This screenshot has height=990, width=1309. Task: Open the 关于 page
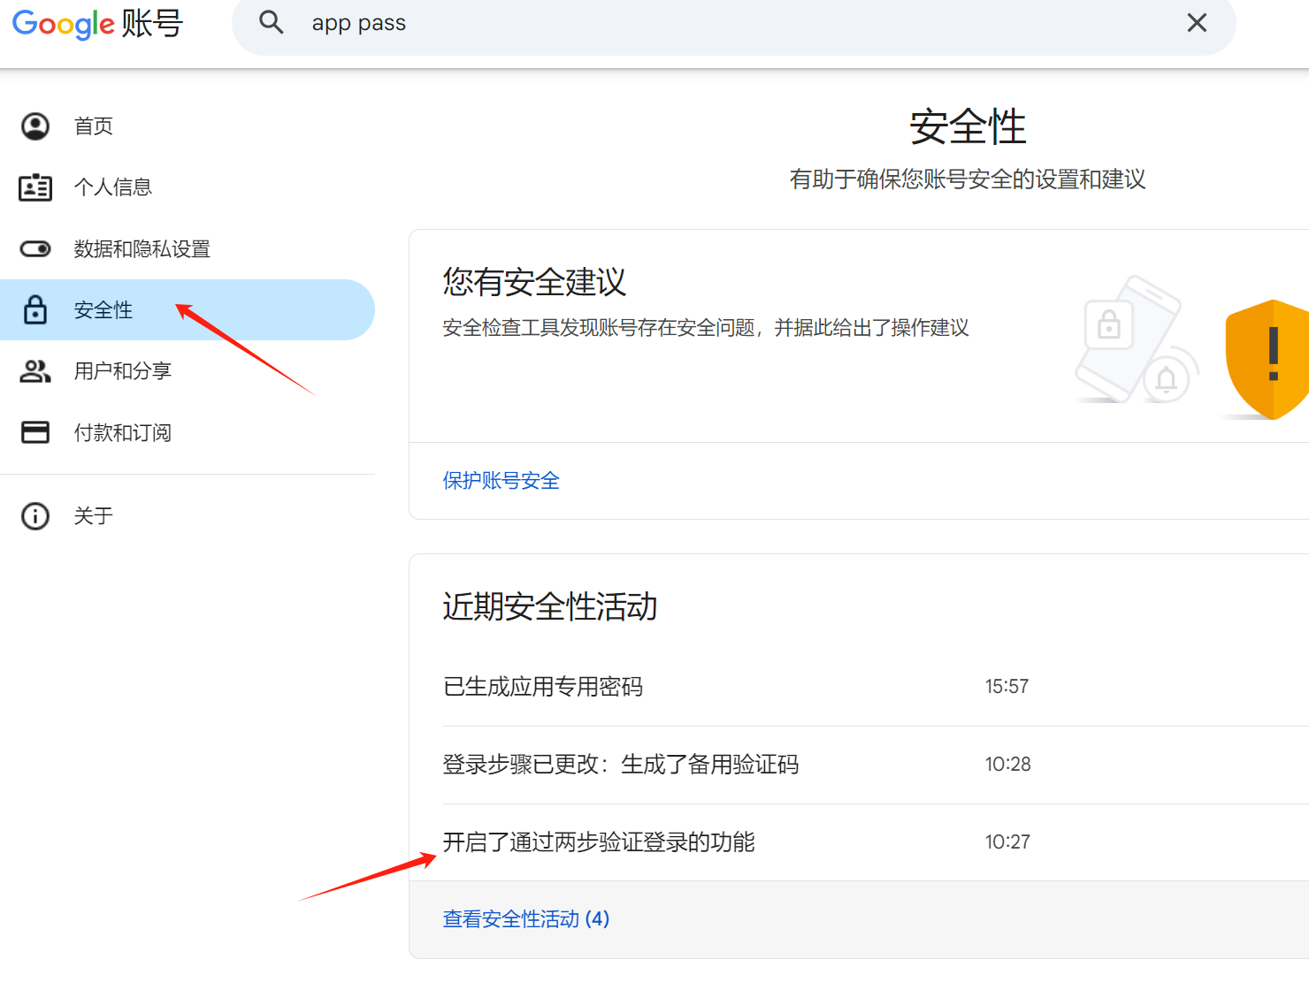188,515
